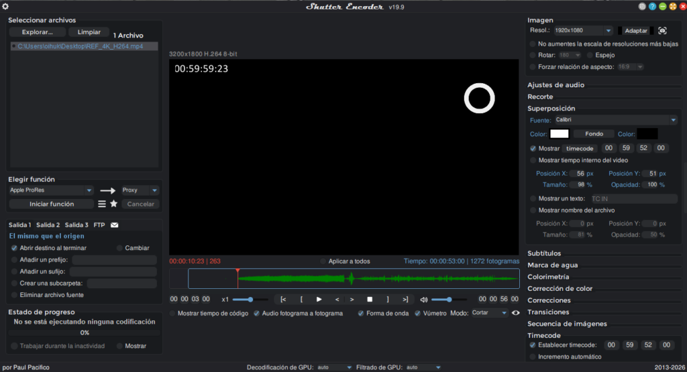
Task: Click the Cancelar button
Action: point(140,204)
